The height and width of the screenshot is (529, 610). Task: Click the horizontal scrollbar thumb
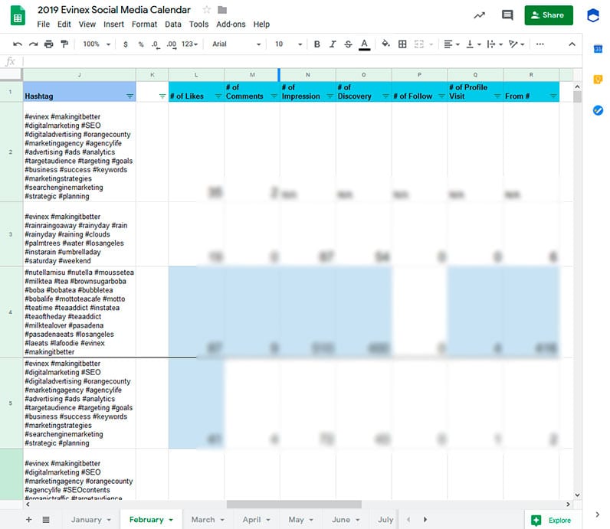[294, 505]
